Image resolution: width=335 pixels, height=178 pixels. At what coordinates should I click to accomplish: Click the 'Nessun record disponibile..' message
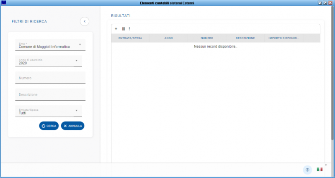point(216,46)
